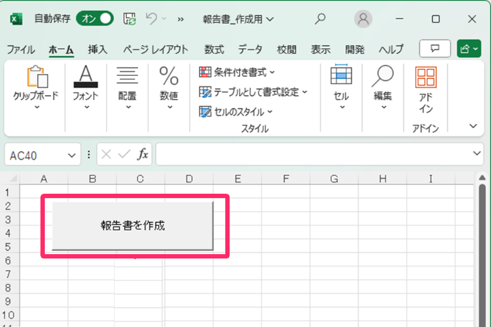The height and width of the screenshot is (327, 491).
Task: Click the search magnifier in title bar
Action: [x=320, y=19]
